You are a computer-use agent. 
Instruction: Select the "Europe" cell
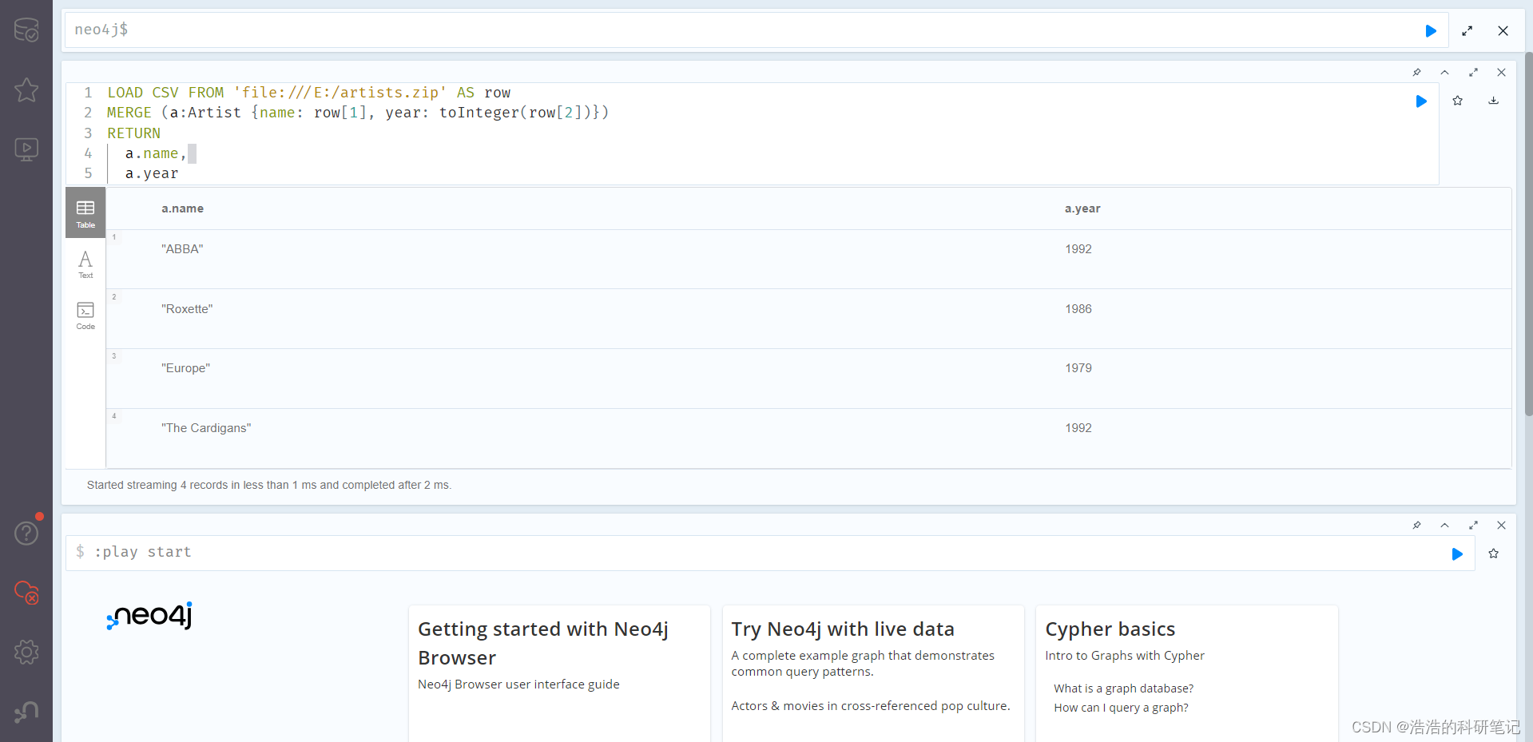coord(185,368)
